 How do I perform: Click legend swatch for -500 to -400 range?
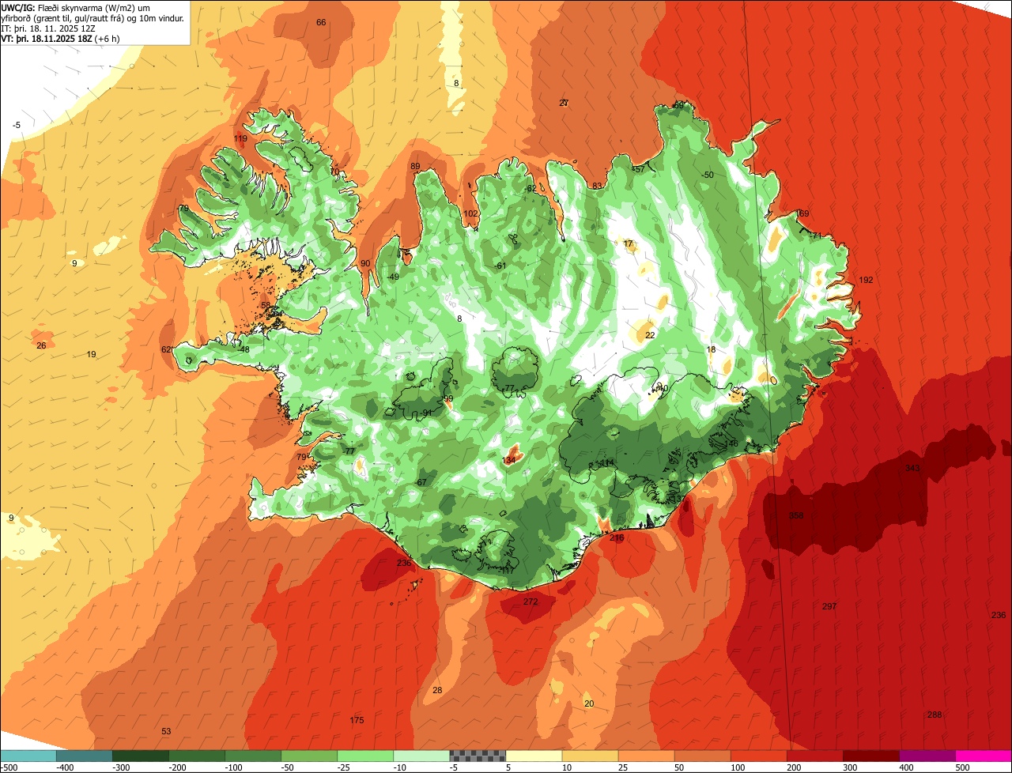coord(28,756)
